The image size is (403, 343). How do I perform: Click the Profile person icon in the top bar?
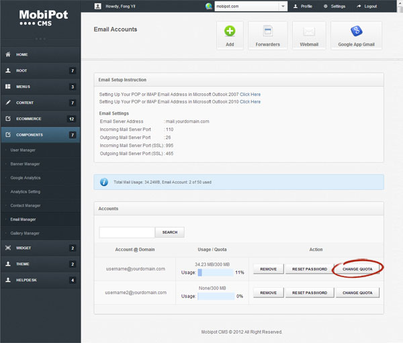[x=296, y=6]
